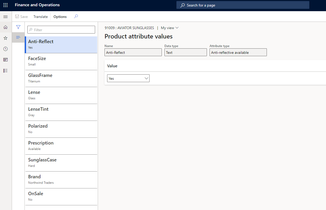Open the Modules sidebar icon
This screenshot has width=326, height=210.
click(5, 70)
